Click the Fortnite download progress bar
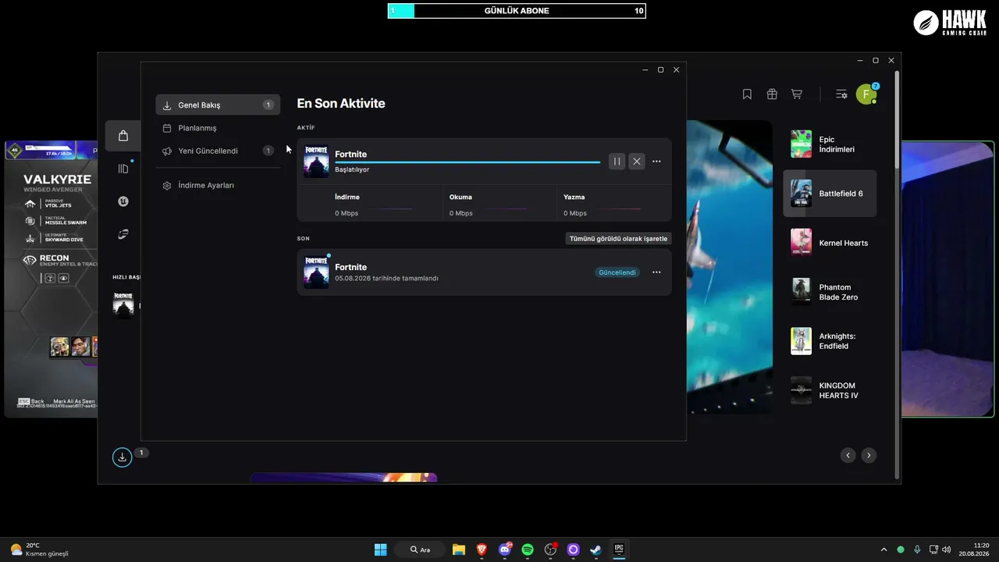Viewport: 999px width, 562px height. pos(468,162)
